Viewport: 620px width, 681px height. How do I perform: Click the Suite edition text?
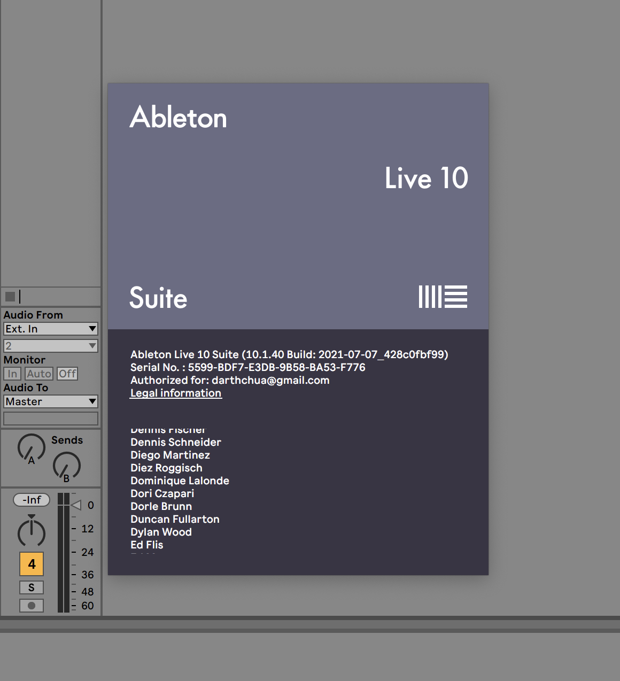158,298
